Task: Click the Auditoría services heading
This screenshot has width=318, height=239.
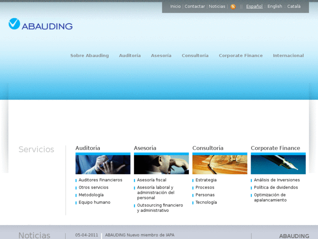Action: 88,148
